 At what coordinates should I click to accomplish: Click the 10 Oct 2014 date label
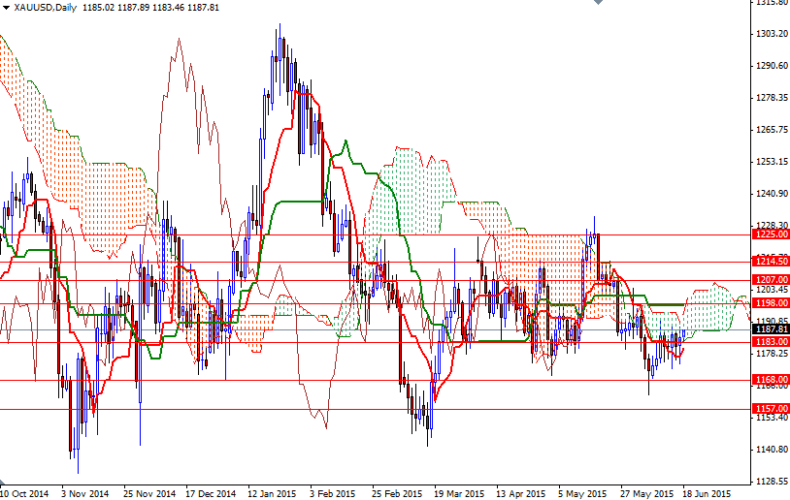[25, 492]
